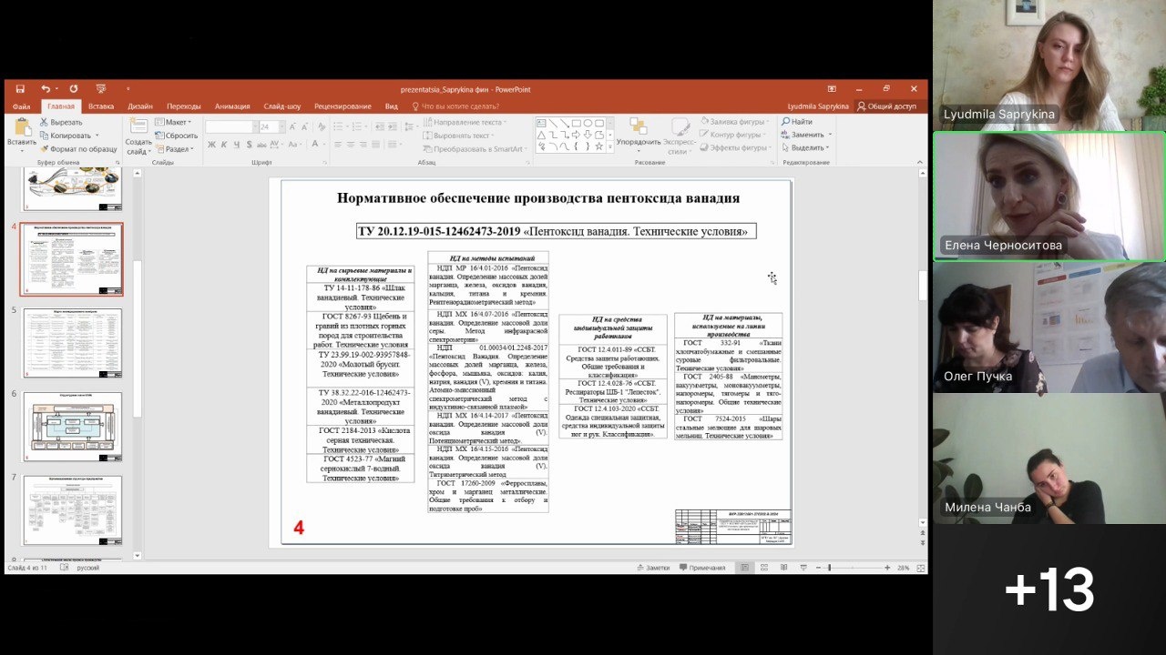The height and width of the screenshot is (655, 1166).
Task: Start slideshow from beginning icon in title bar
Action: [100, 89]
